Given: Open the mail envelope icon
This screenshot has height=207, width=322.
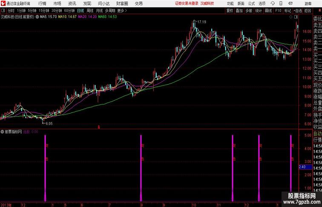Looking at the screenshot, I should click(x=290, y=3).
